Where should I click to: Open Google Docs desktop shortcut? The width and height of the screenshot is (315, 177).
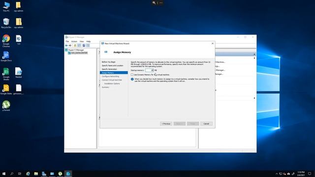tap(6, 57)
